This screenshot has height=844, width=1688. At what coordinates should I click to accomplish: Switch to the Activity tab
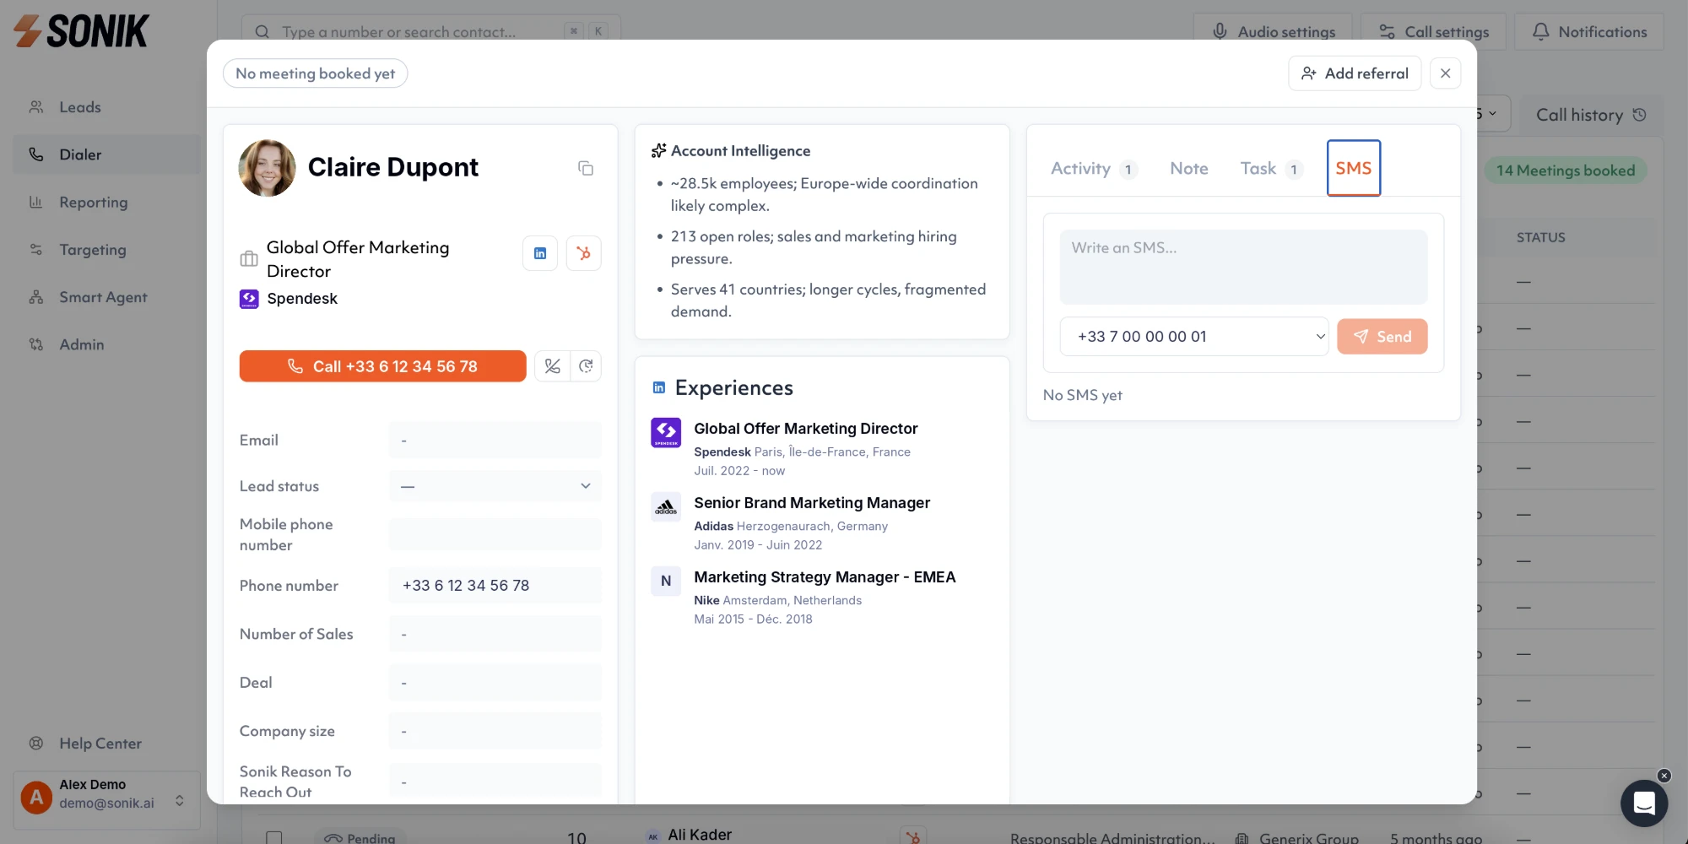(x=1094, y=169)
